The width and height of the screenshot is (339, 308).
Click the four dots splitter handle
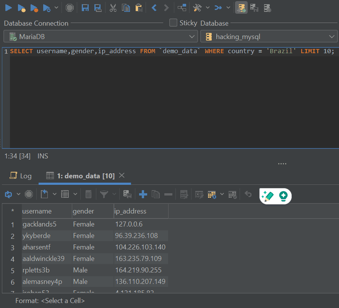[282, 164]
